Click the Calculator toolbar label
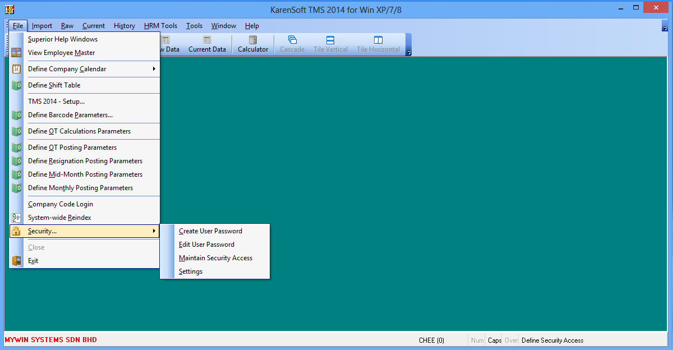The image size is (673, 350). [x=253, y=49]
